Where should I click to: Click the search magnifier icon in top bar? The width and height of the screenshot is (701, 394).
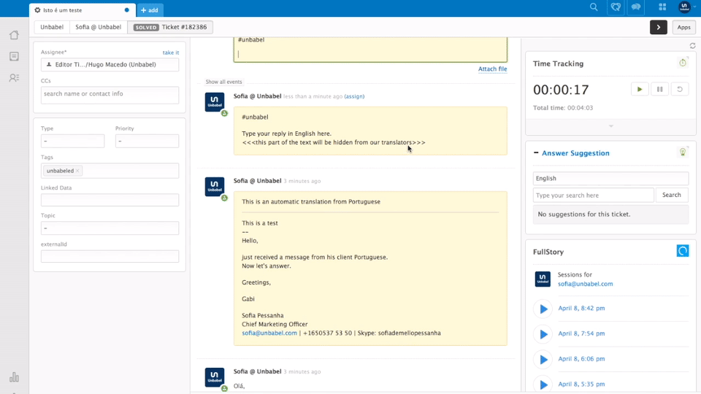pos(594,7)
